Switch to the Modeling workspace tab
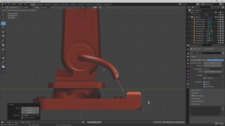Image resolution: width=225 pixels, height=126 pixels. pyautogui.click(x=40, y=5)
